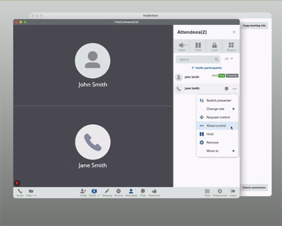Put conference on Hold from Attendees panel
Image resolution: width=282 pixels, height=226 pixels.
[x=198, y=47]
